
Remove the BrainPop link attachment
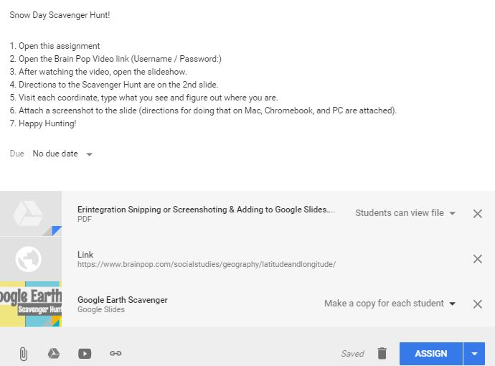click(478, 258)
